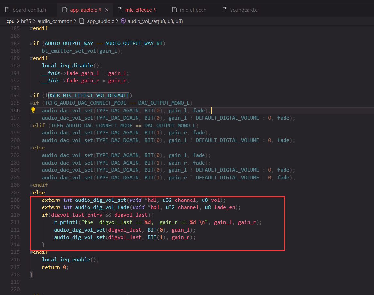This screenshot has height=295, width=374.
Task: Click the app_audio.c file icon in breadcrumb
Action: 82,21
